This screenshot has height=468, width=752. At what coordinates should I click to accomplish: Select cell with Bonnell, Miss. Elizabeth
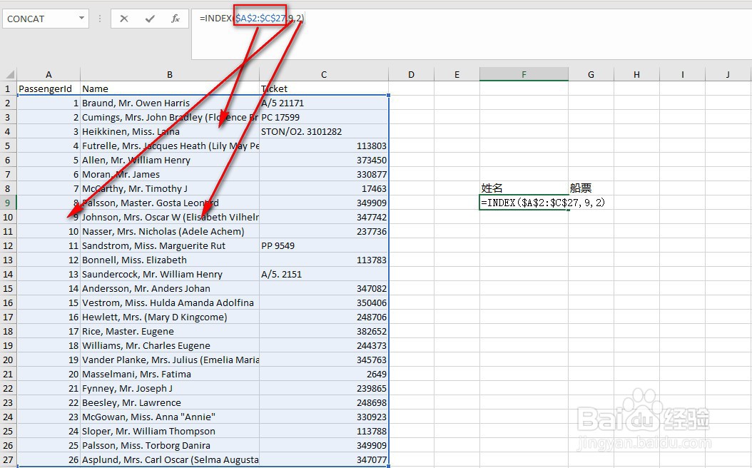[x=170, y=260]
